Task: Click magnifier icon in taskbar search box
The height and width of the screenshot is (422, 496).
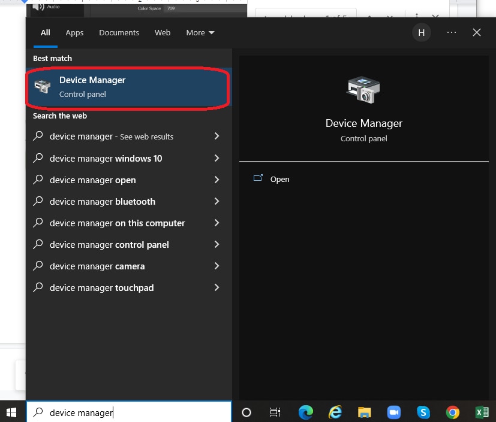Action: (x=38, y=412)
